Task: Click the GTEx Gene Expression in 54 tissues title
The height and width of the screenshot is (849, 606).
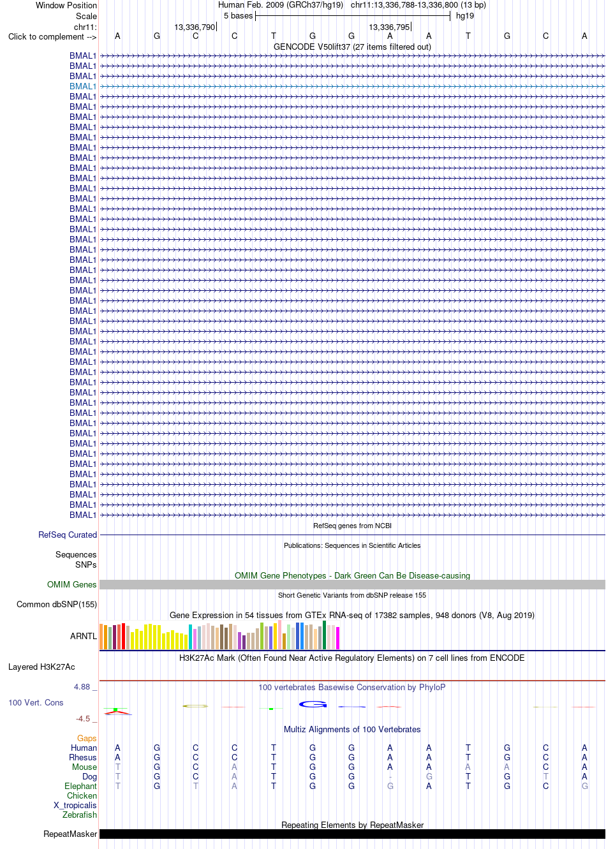Action: pyautogui.click(x=352, y=615)
